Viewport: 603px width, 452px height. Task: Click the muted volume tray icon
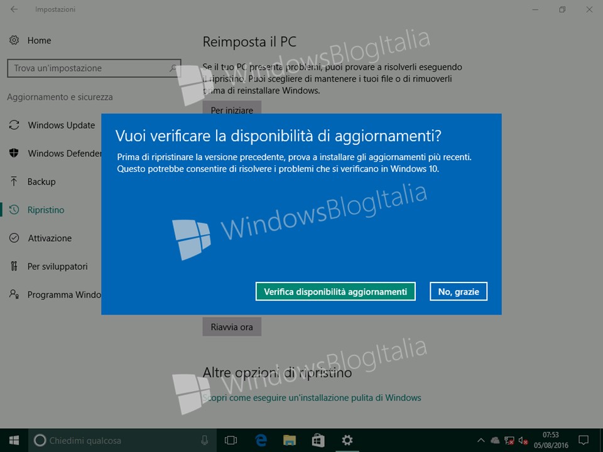[523, 441]
